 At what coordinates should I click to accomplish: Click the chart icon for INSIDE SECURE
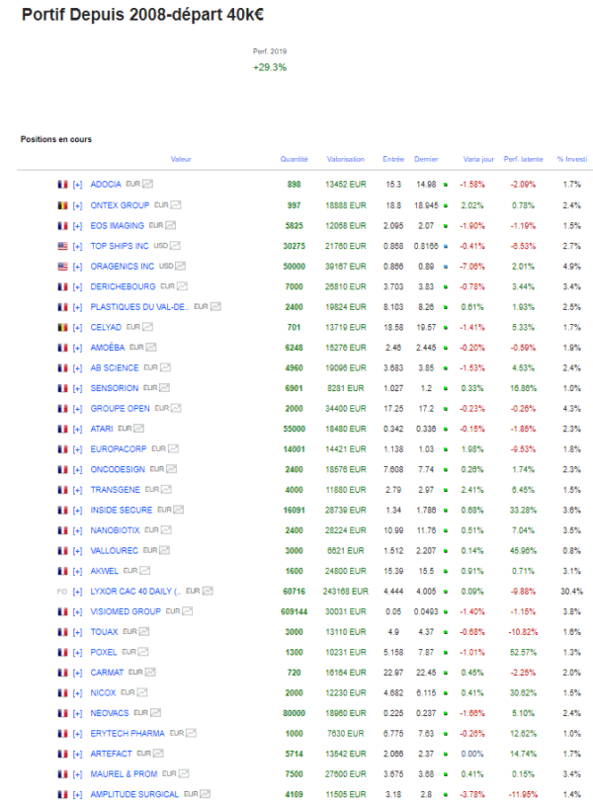[178, 510]
